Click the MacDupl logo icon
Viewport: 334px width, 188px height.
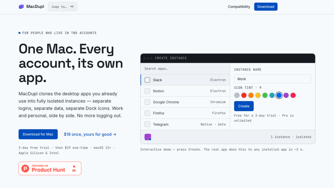click(21, 7)
